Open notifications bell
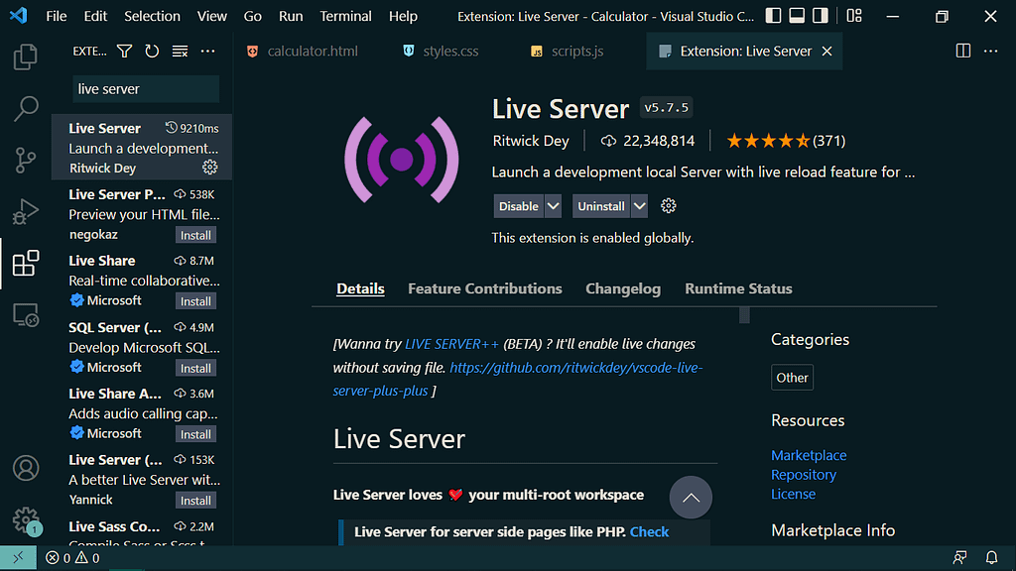 pos(991,557)
